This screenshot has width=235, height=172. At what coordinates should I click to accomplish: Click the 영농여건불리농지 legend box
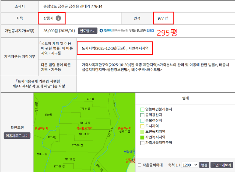142,110
